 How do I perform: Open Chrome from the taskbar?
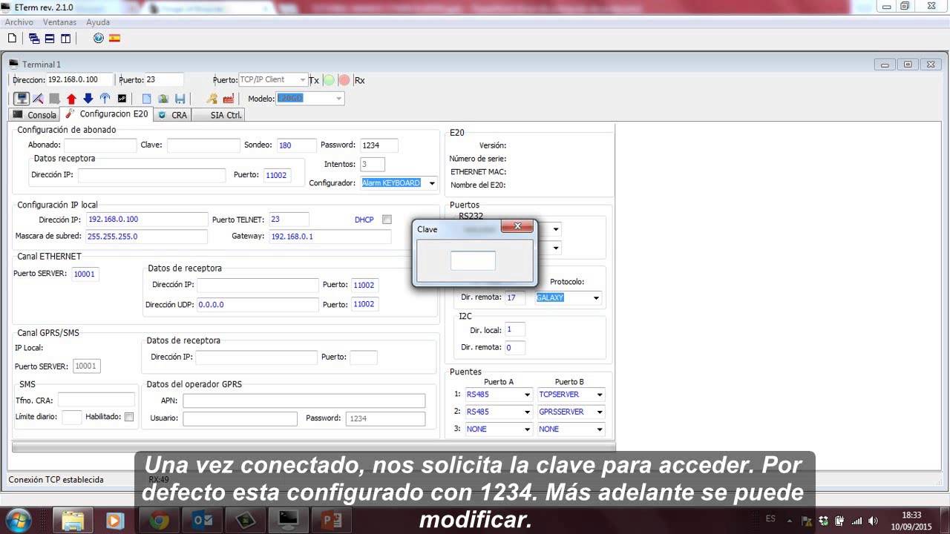coord(158,520)
